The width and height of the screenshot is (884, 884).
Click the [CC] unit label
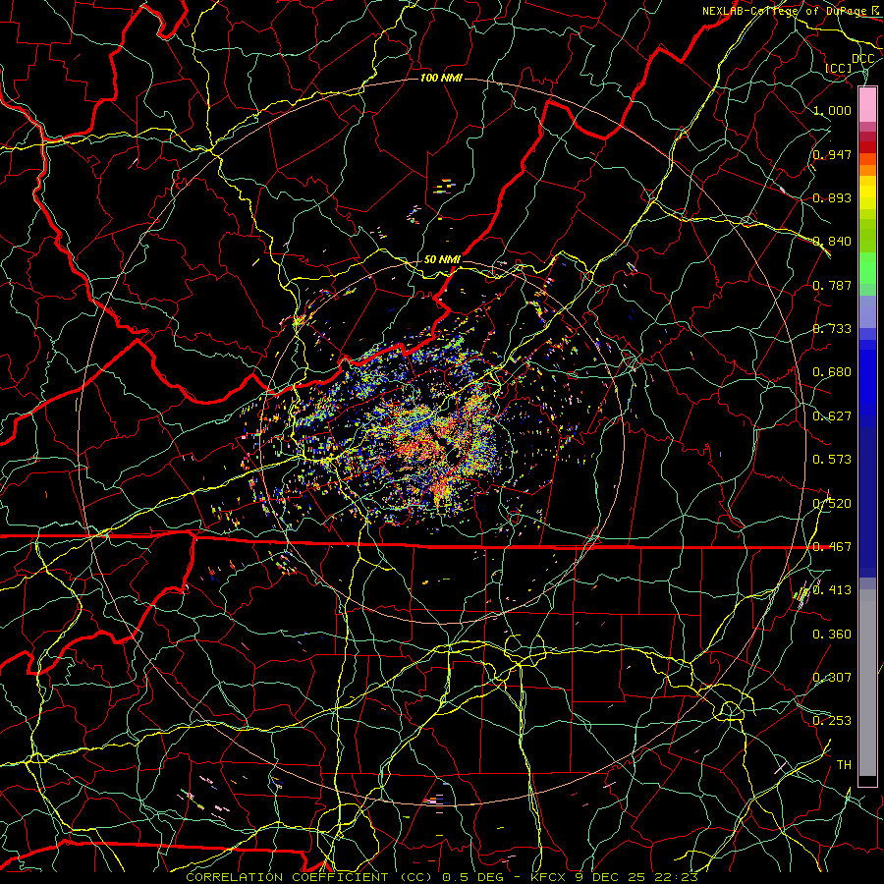[x=839, y=68]
